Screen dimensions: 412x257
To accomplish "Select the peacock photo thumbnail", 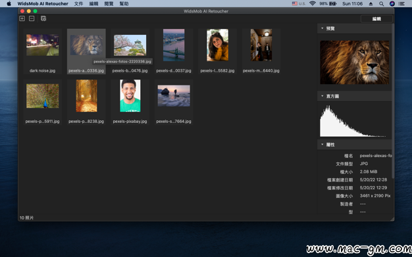I will [x=42, y=96].
